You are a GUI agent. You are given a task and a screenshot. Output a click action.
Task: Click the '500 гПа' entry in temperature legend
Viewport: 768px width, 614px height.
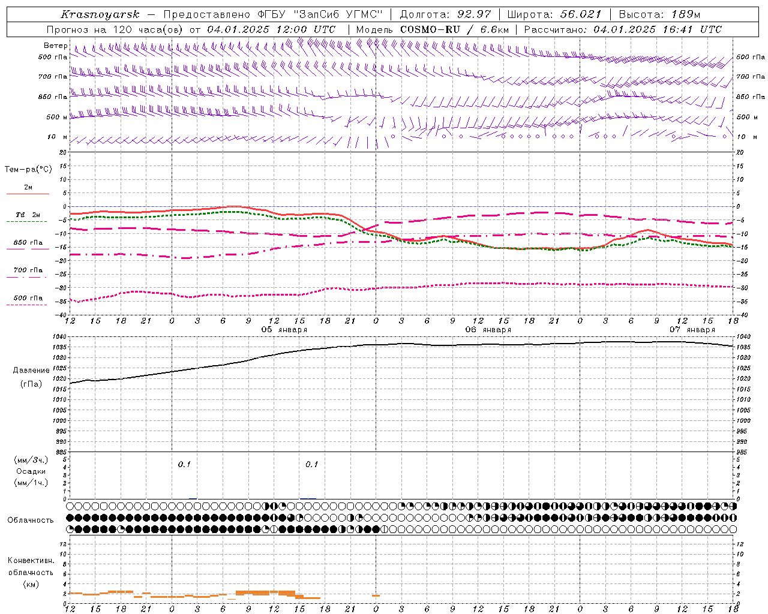pos(28,298)
